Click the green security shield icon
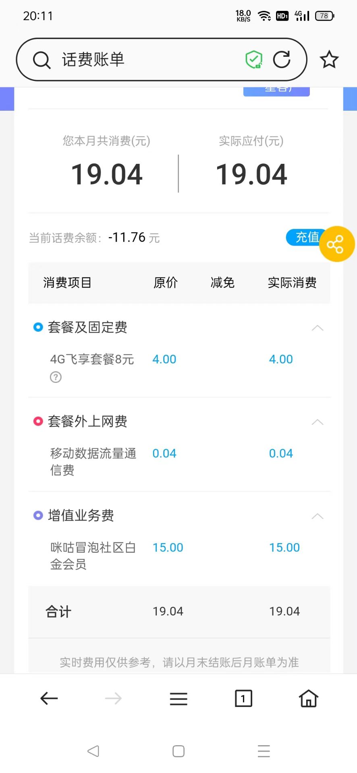357x773 pixels. tap(254, 60)
